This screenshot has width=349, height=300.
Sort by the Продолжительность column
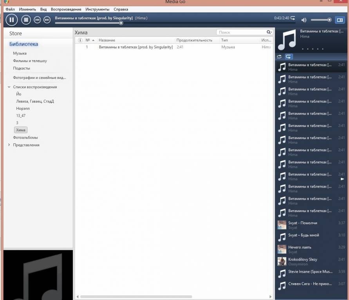(194, 40)
